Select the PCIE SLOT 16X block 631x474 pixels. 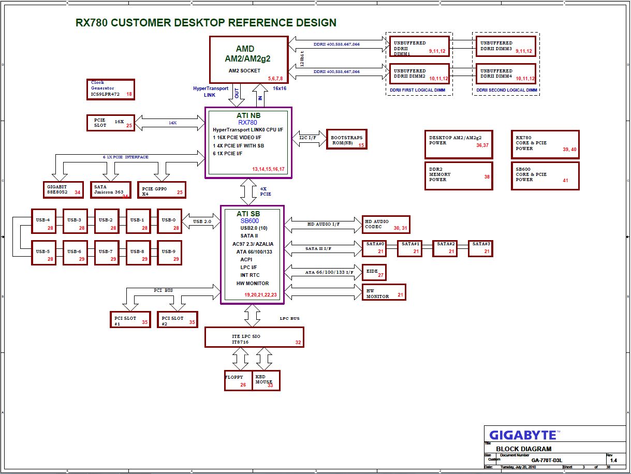click(111, 123)
